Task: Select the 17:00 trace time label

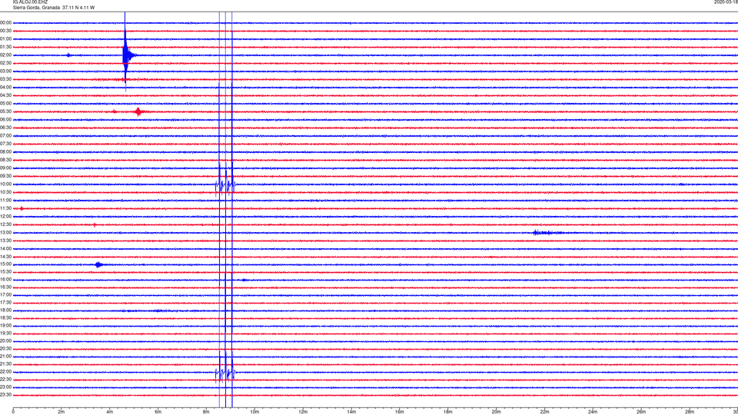Action: click(5, 295)
